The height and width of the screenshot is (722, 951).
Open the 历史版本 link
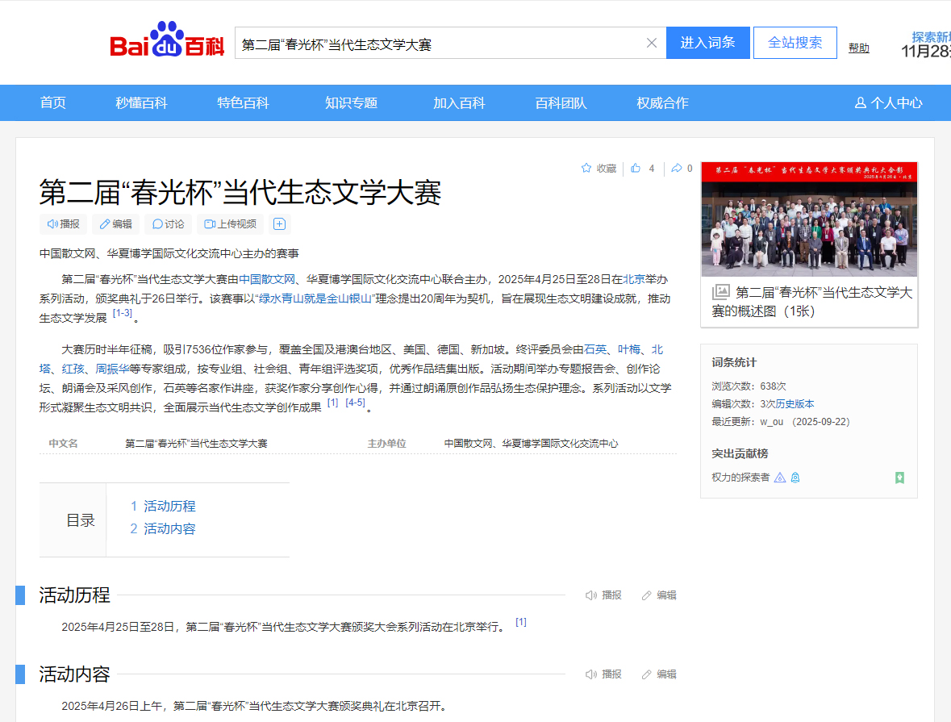pyautogui.click(x=795, y=404)
